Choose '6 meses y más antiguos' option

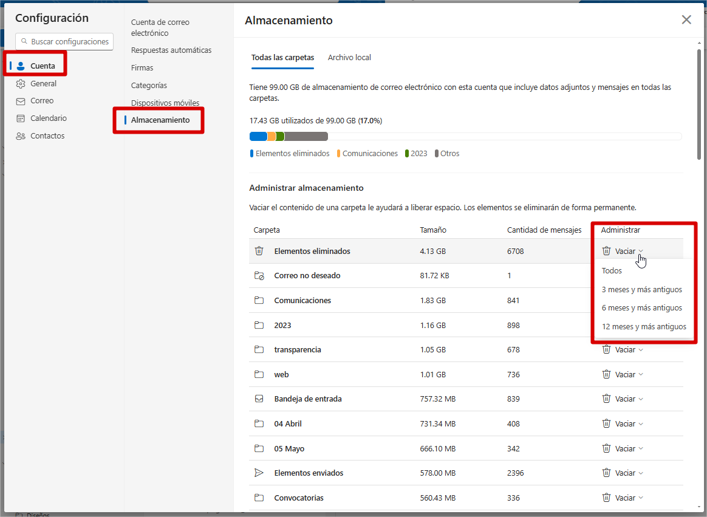[x=641, y=308]
